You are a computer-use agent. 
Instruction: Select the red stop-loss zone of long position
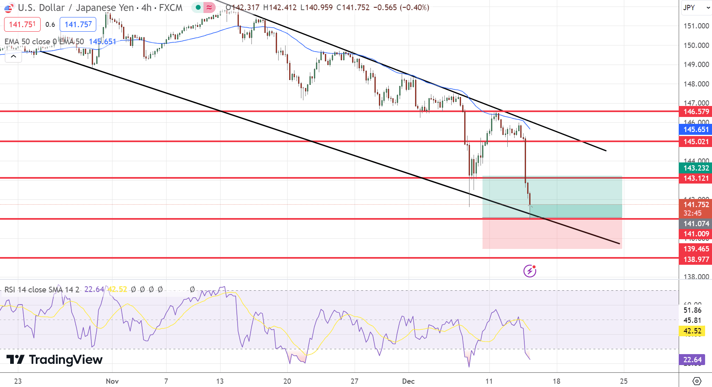click(552, 233)
